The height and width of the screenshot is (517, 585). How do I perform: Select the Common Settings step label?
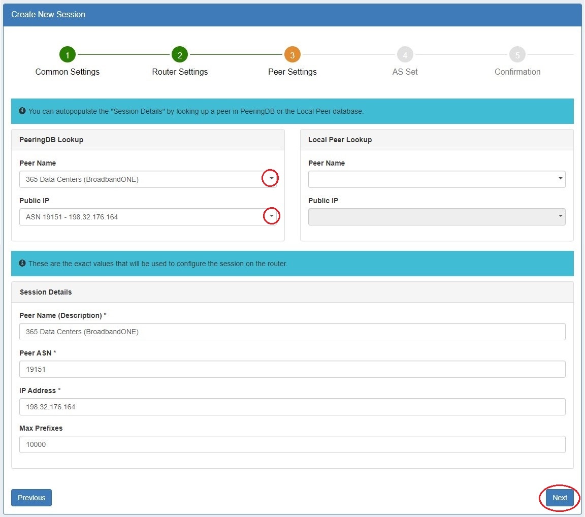pyautogui.click(x=67, y=72)
